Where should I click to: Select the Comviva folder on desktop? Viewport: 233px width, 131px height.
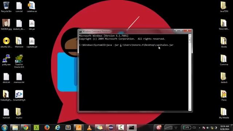point(224,60)
